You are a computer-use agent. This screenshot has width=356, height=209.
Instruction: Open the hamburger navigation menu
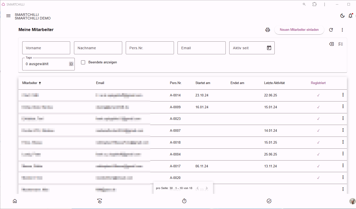[8, 16]
